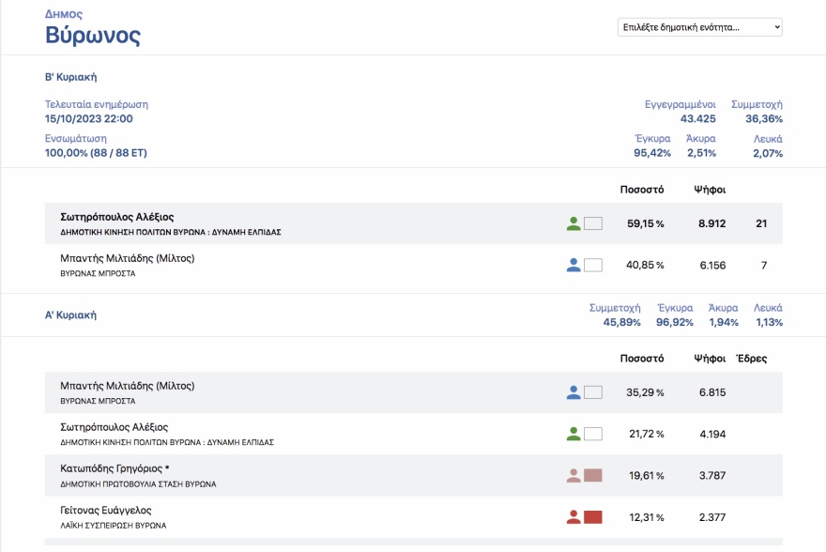The image size is (826, 552).
Task: Click the ΛΑΪΚΗ ΣΥΣΠΕΙΡΩΣΗ ΒΥΡΩΝΑ party label
Action: click(x=113, y=526)
